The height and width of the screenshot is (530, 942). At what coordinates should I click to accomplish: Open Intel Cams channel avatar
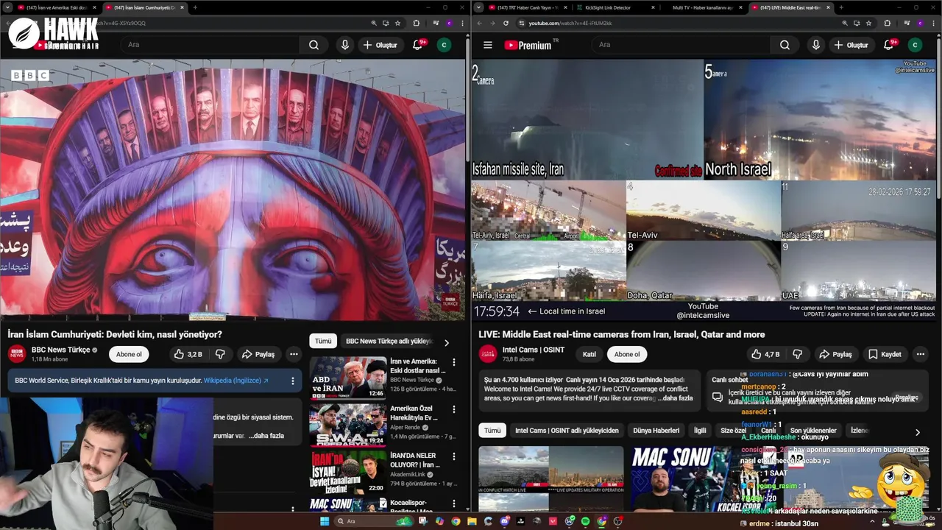click(x=488, y=354)
